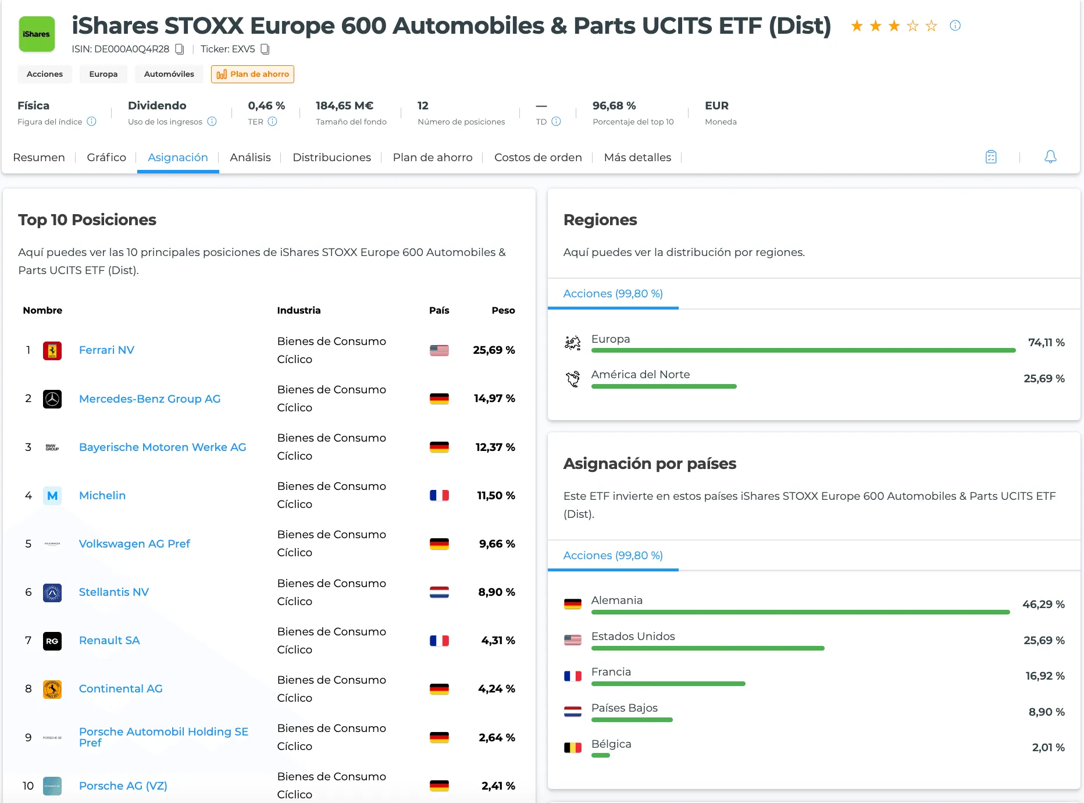Viewport: 1084px width, 803px height.
Task: Click the Acciones tag button
Action: pyautogui.click(x=45, y=74)
